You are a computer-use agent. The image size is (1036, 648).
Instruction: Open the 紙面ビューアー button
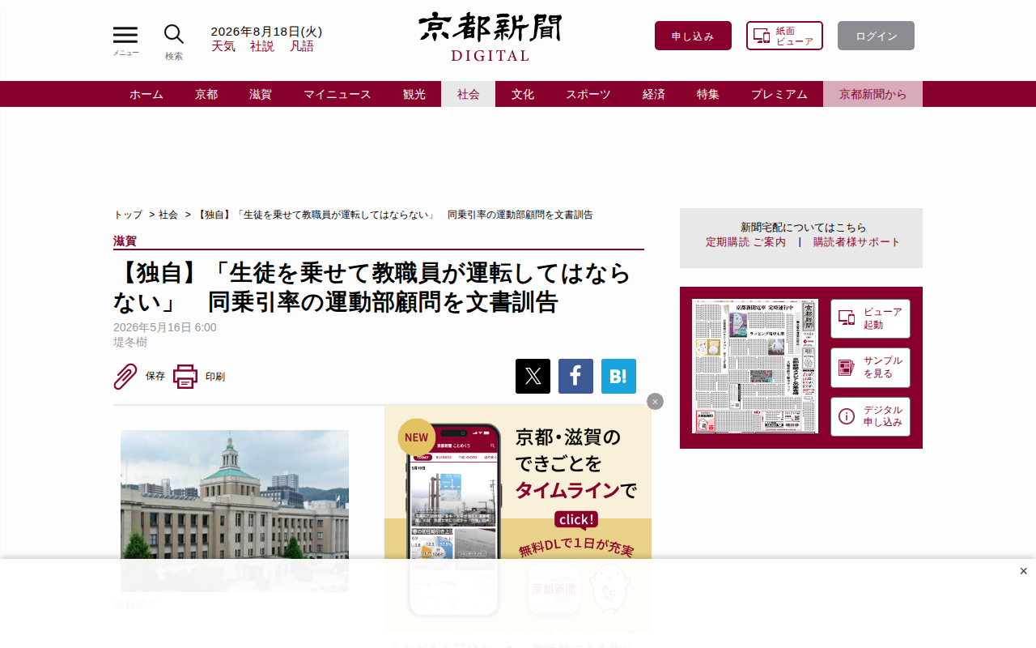(x=784, y=36)
